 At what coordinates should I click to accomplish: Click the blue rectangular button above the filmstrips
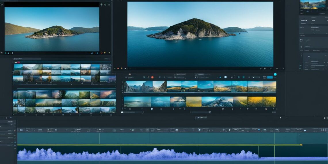point(270,77)
